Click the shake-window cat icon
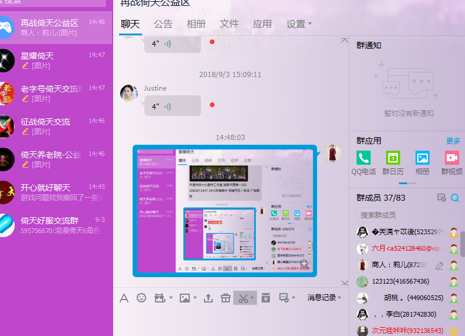This screenshot has height=336, width=465. pos(160,298)
